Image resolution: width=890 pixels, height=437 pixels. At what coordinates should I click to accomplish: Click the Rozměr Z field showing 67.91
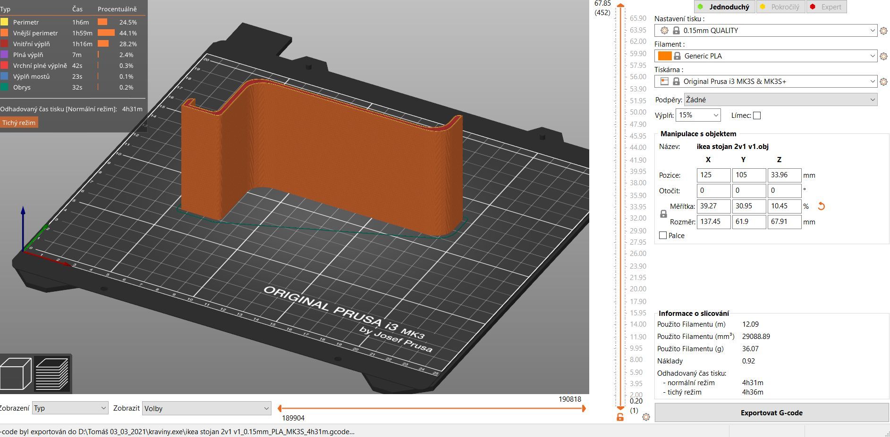[784, 222]
